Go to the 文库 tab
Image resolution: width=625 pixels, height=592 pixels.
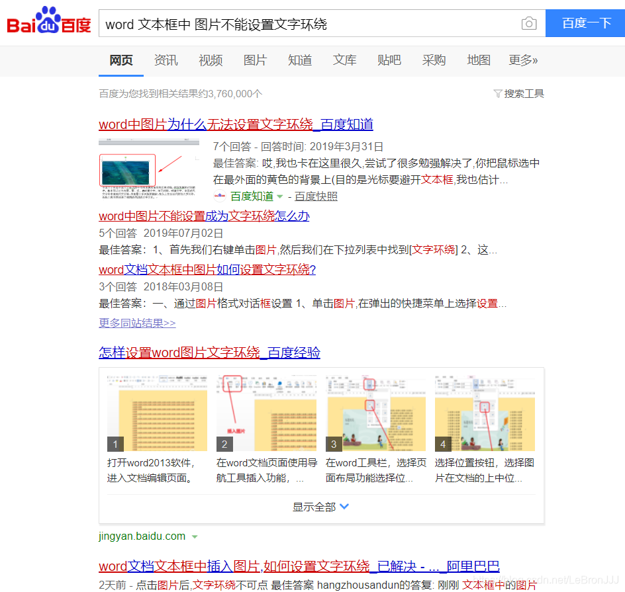(344, 60)
